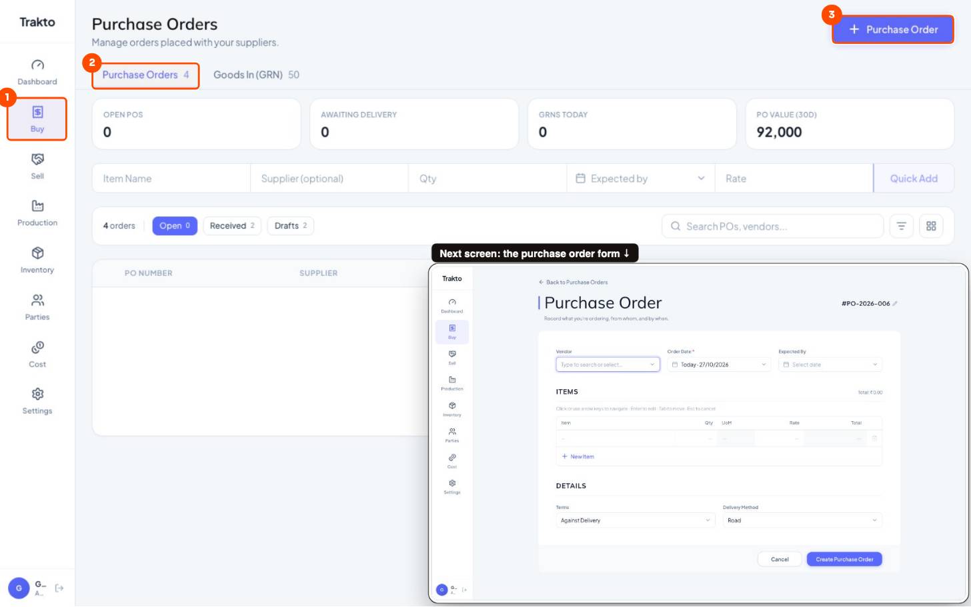971x607 pixels.
Task: Click the Production icon in the form preview sidebar
Action: [x=452, y=380]
